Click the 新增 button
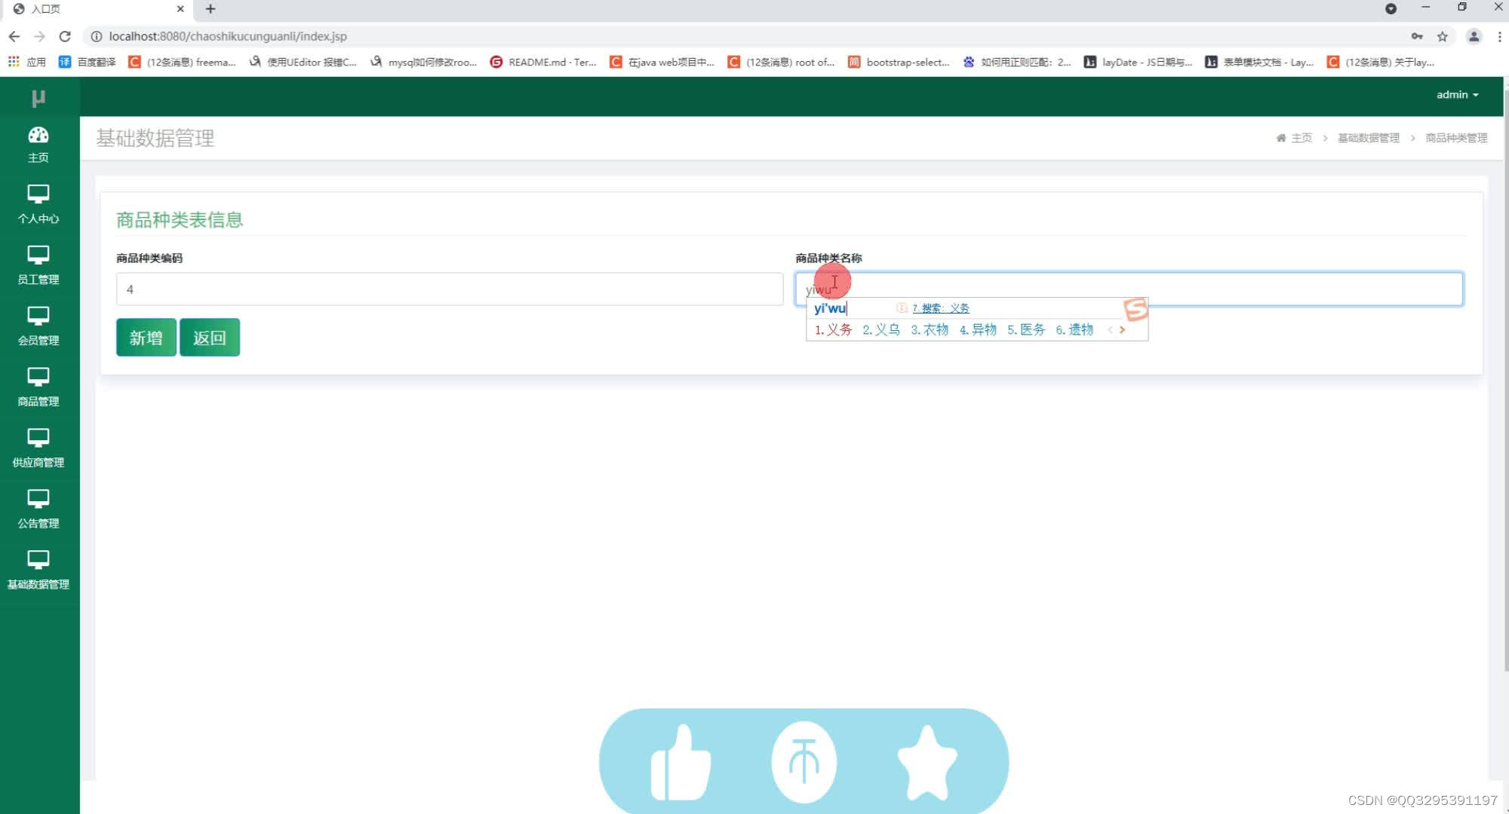The image size is (1509, 814). (146, 338)
